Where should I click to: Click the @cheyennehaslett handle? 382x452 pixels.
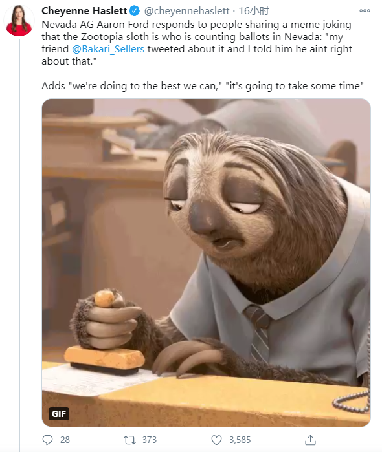[186, 11]
